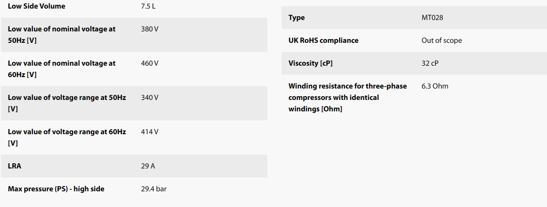Click Low value of nominal voltage at 60Hz label
Viewport: 547px width, 207px height.
pos(62,69)
